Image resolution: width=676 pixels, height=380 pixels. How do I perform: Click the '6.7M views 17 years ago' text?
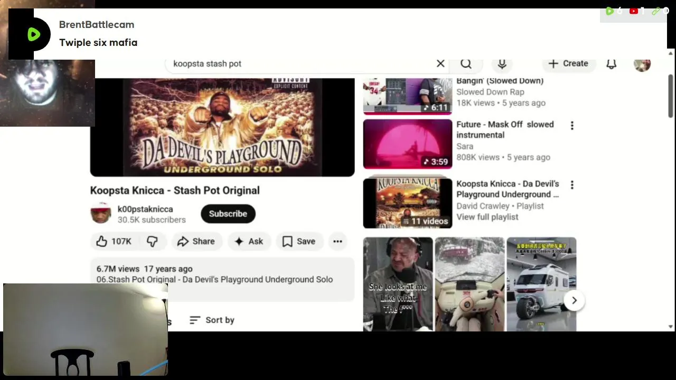click(144, 269)
